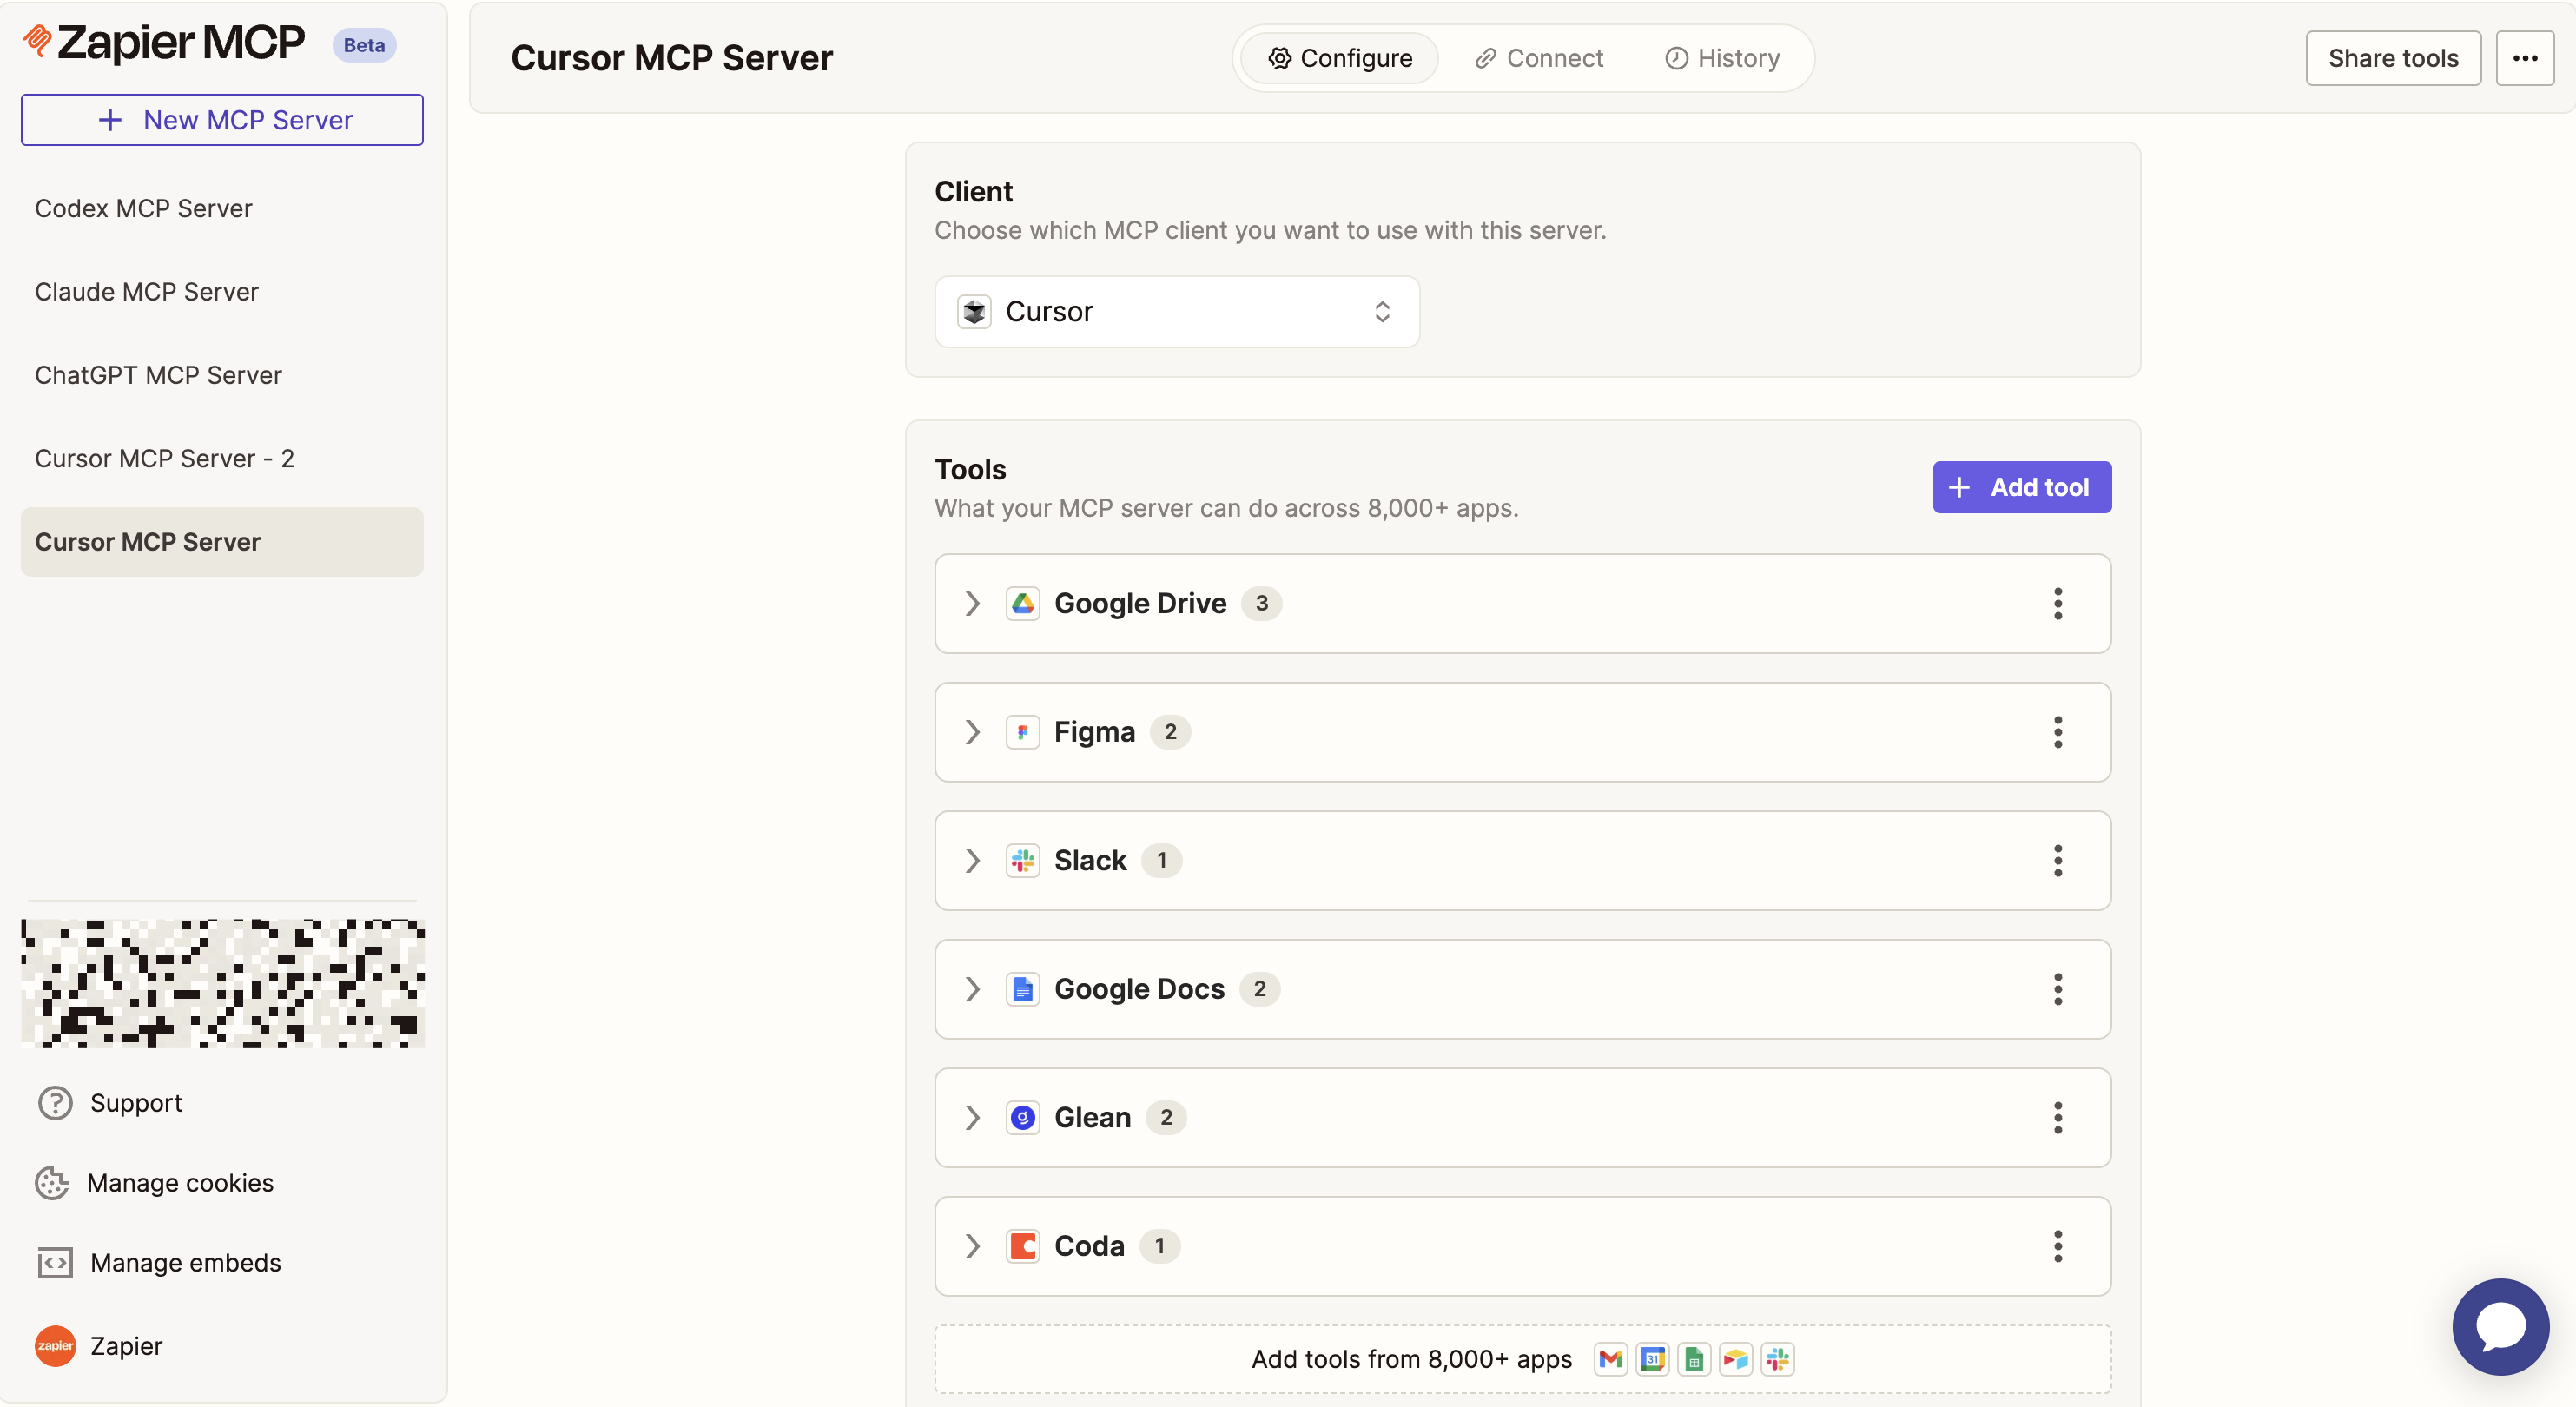Click the Manage embeds code icon
Image resolution: width=2576 pixels, height=1407 pixels.
point(55,1262)
